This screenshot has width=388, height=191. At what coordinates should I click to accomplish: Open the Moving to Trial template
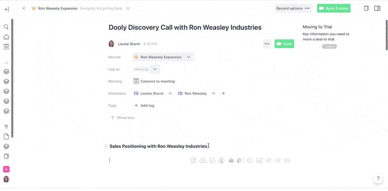[x=317, y=27]
